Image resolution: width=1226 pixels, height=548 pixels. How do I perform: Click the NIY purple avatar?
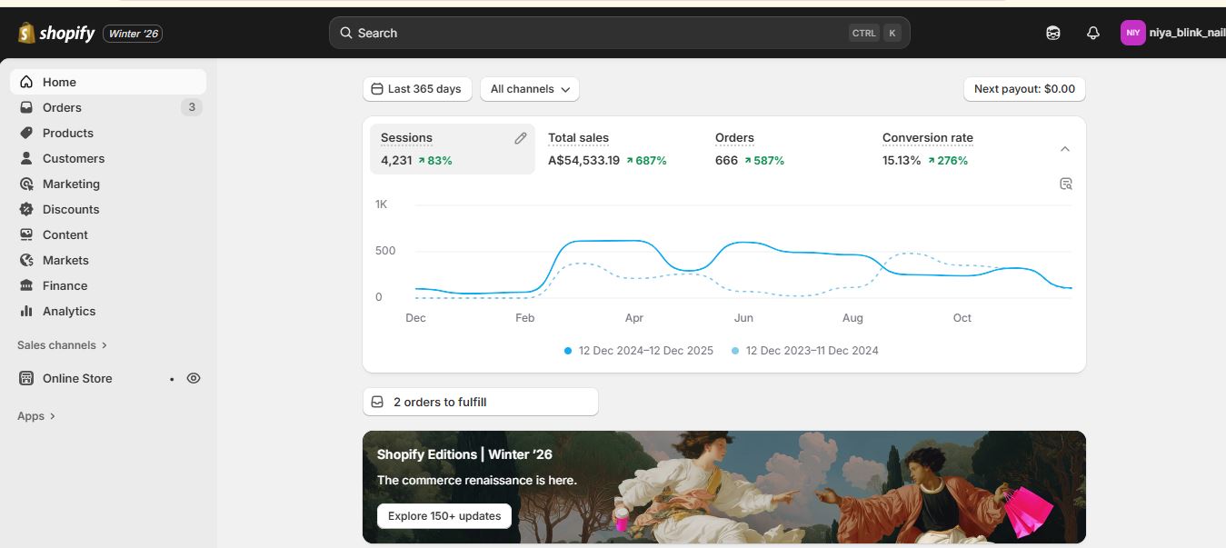click(x=1132, y=33)
